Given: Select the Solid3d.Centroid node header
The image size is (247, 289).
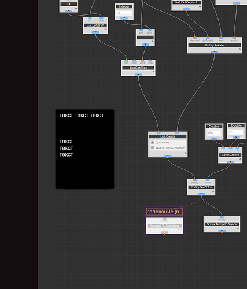Looking at the screenshot, I should (187, 2).
